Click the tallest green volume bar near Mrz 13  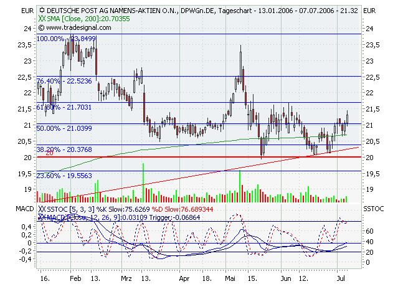[x=144, y=182]
